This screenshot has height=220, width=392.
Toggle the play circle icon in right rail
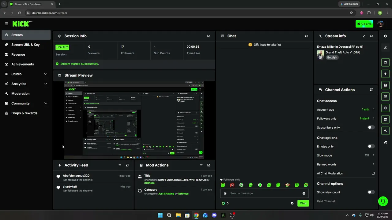tap(385, 108)
